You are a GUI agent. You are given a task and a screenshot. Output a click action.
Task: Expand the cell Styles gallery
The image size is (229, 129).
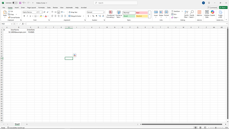coord(150,14)
